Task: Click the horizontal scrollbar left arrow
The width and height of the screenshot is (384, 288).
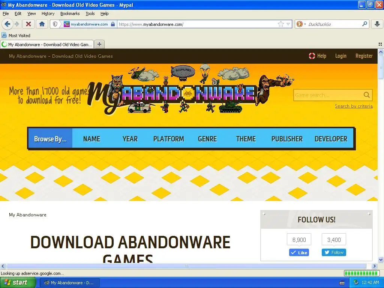Action: [x=3, y=266]
